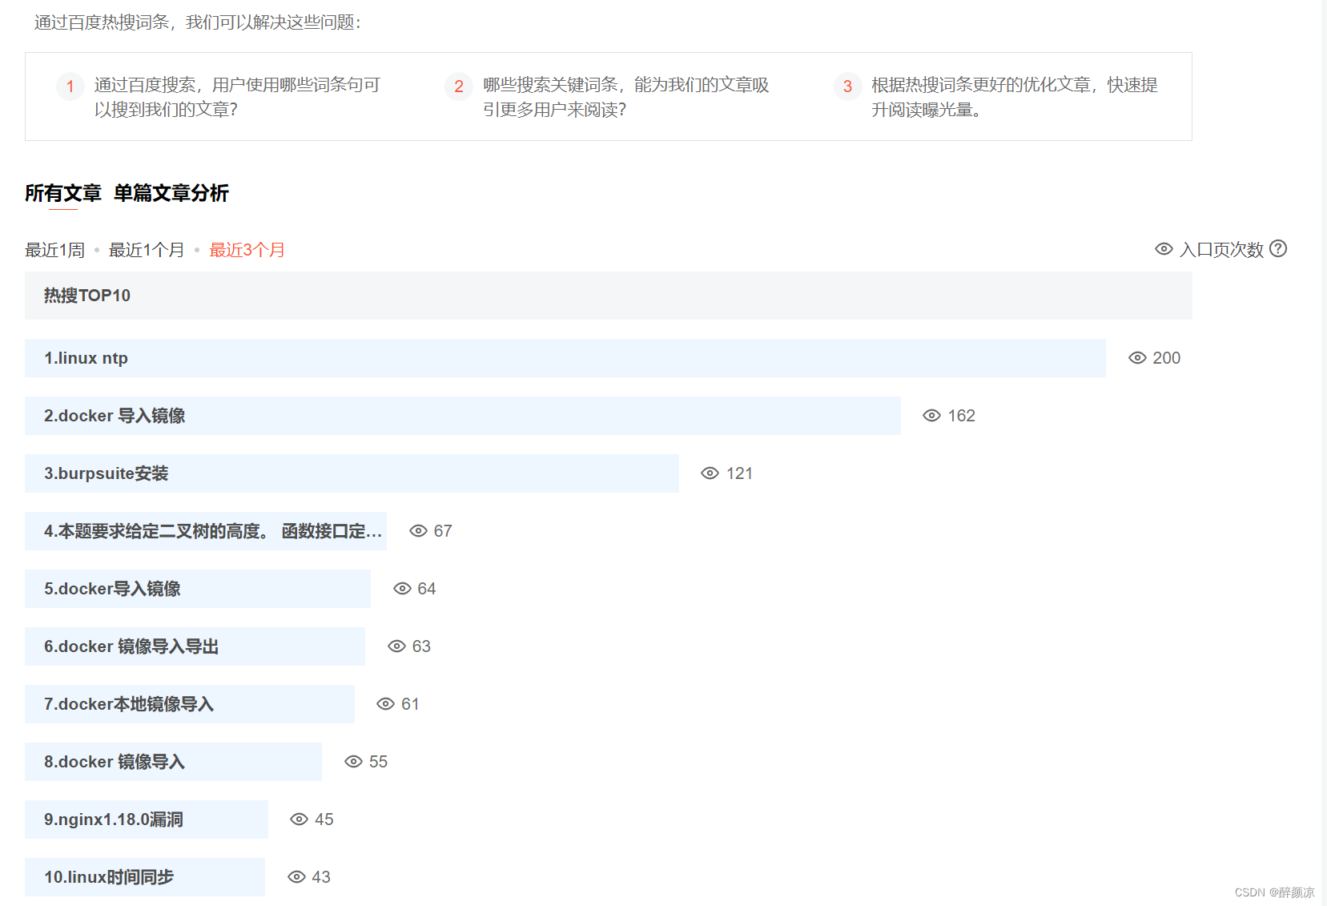Click the view count 162
1327x906 pixels.
tap(961, 416)
